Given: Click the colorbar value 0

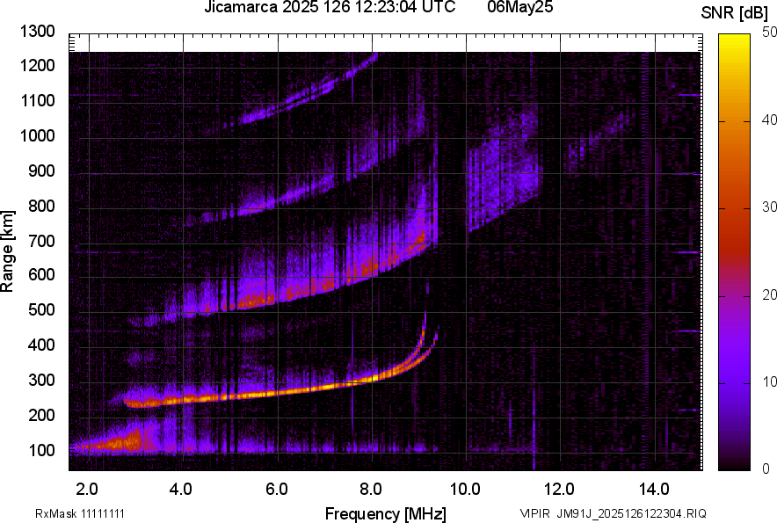Looking at the screenshot, I should pos(766,469).
